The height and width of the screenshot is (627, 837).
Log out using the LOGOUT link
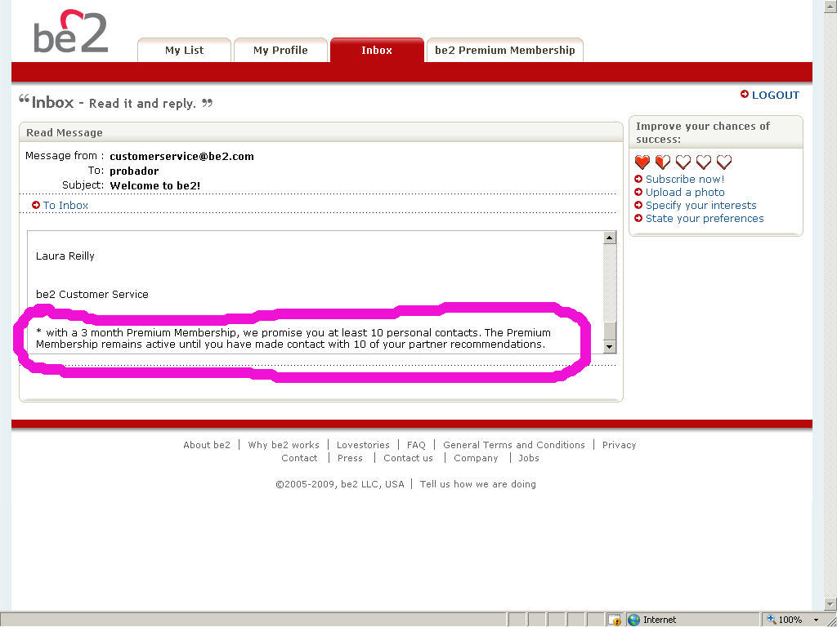coord(776,95)
